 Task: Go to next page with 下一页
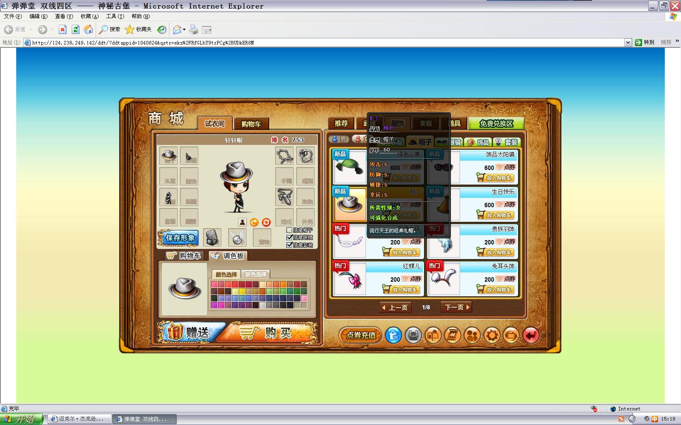coord(457,308)
